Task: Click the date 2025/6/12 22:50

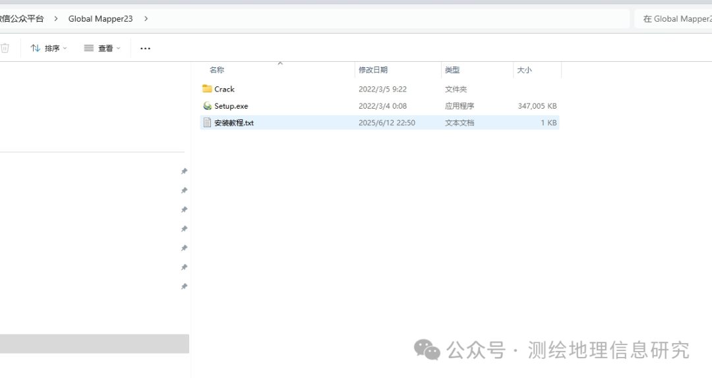Action: tap(386, 122)
